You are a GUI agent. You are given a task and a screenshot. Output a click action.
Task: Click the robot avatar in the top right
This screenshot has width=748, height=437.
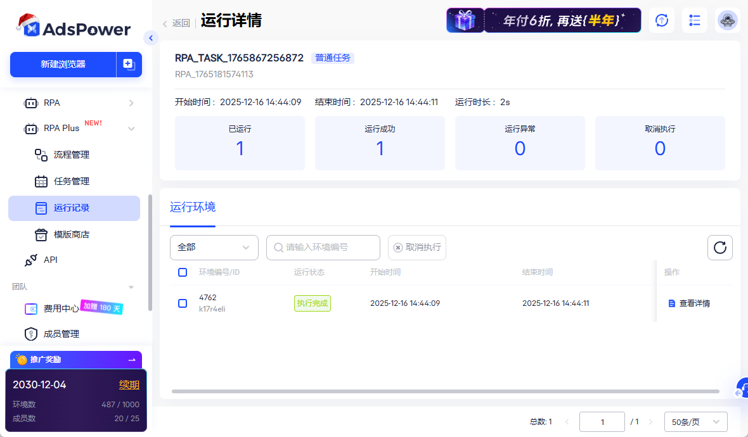(x=727, y=20)
